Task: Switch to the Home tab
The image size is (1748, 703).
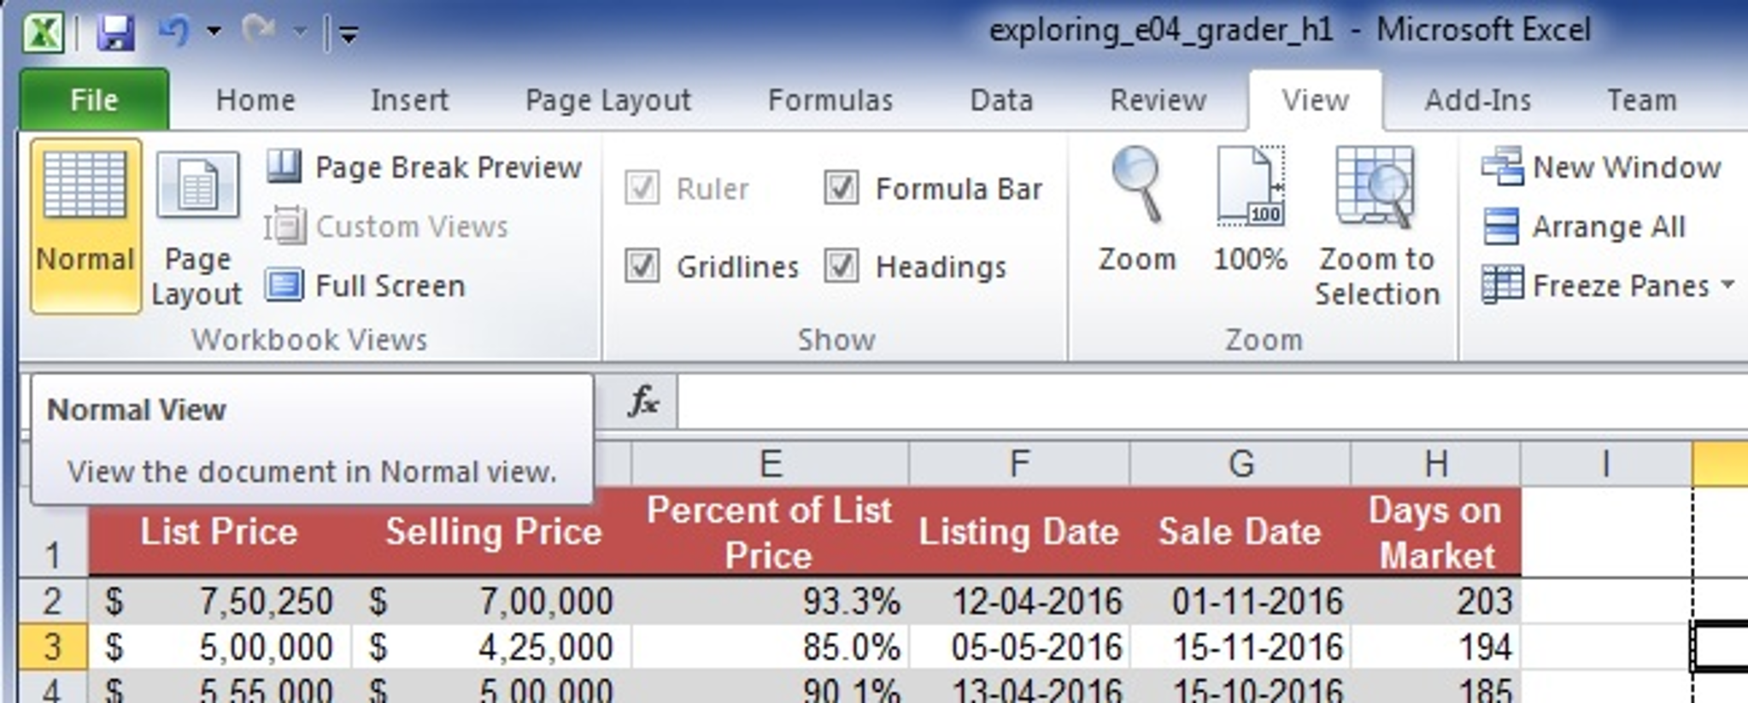Action: point(255,100)
